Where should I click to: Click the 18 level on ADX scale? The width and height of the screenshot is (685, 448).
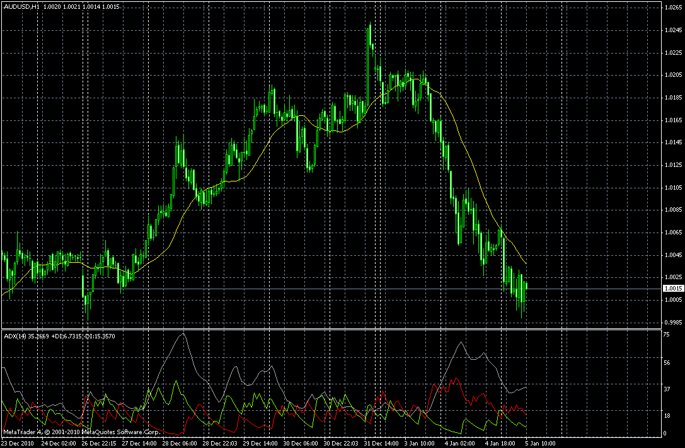click(x=667, y=416)
